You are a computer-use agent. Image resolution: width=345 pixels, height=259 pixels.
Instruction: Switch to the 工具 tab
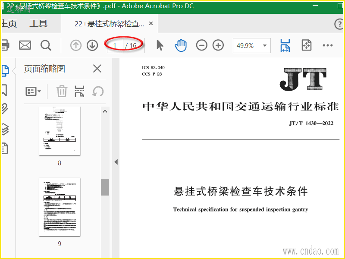(38, 24)
